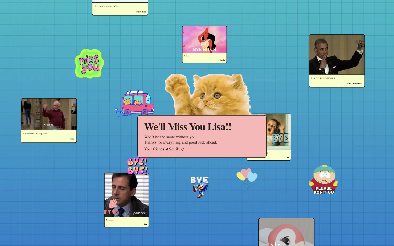This screenshot has height=246, width=394.
Task: Click the waving orange kitten sticker
Action: (x=208, y=95)
